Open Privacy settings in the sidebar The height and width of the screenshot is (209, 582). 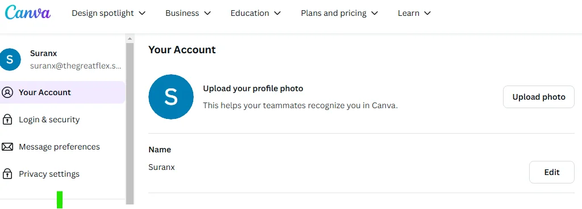click(x=63, y=174)
